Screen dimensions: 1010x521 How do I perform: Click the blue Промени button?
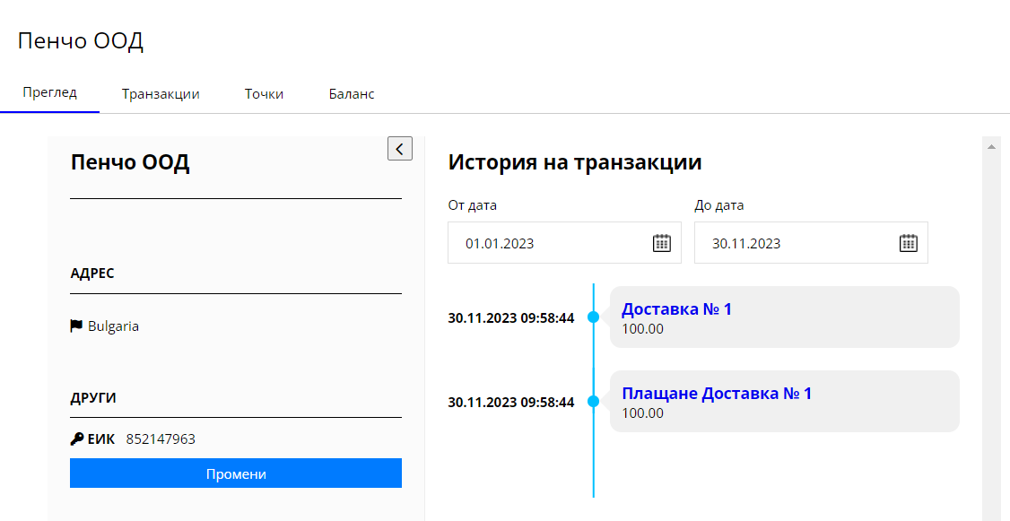click(236, 473)
